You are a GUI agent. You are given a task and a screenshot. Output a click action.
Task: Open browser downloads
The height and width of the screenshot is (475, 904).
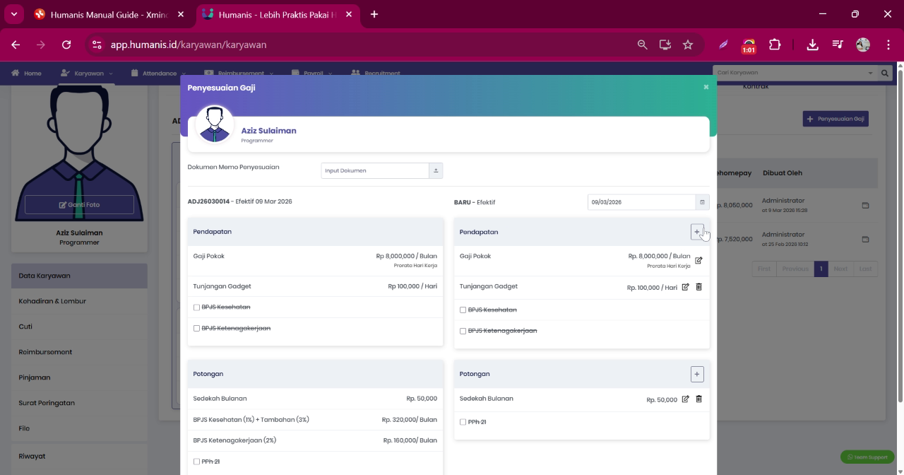812,45
